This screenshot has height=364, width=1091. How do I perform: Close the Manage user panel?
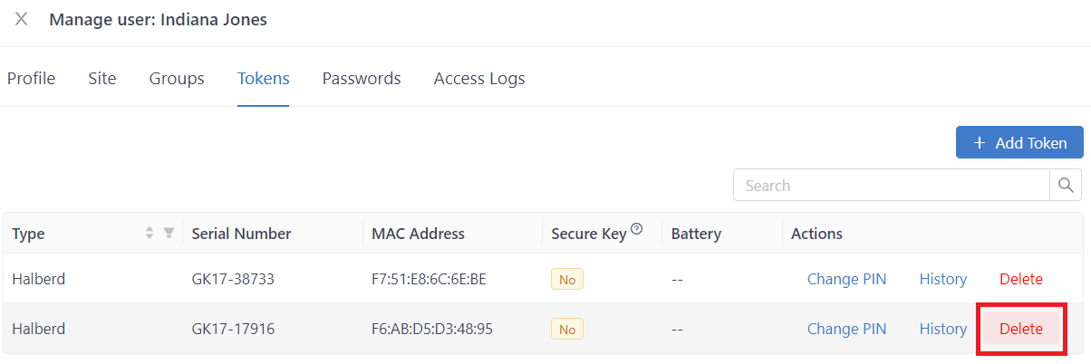[x=21, y=19]
